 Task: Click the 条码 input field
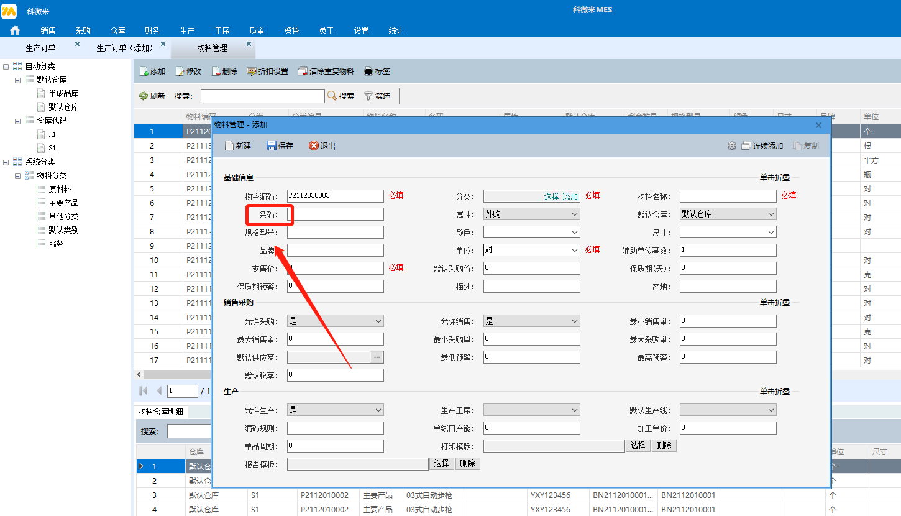pyautogui.click(x=335, y=214)
